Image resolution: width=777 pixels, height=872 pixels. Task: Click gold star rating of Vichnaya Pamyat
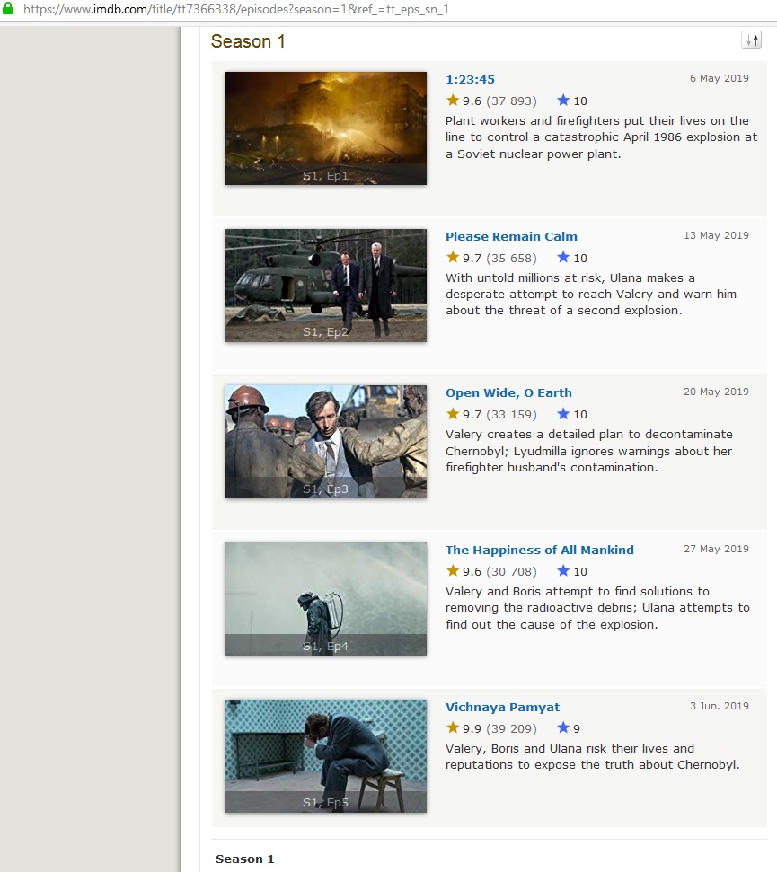(x=453, y=728)
